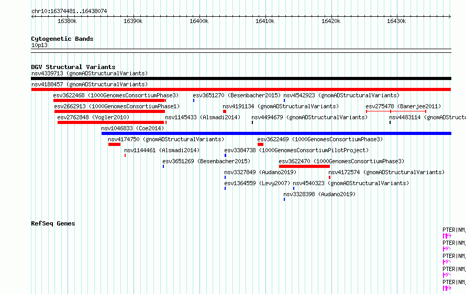This screenshot has width=466, height=294.
Task: Open esv3651270 Besenbacher2015 variant label
Action: (x=237, y=95)
